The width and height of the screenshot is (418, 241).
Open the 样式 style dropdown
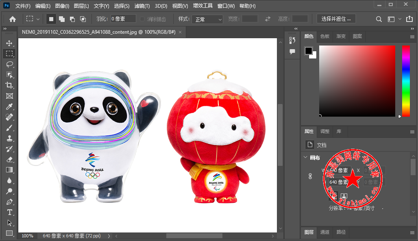207,19
